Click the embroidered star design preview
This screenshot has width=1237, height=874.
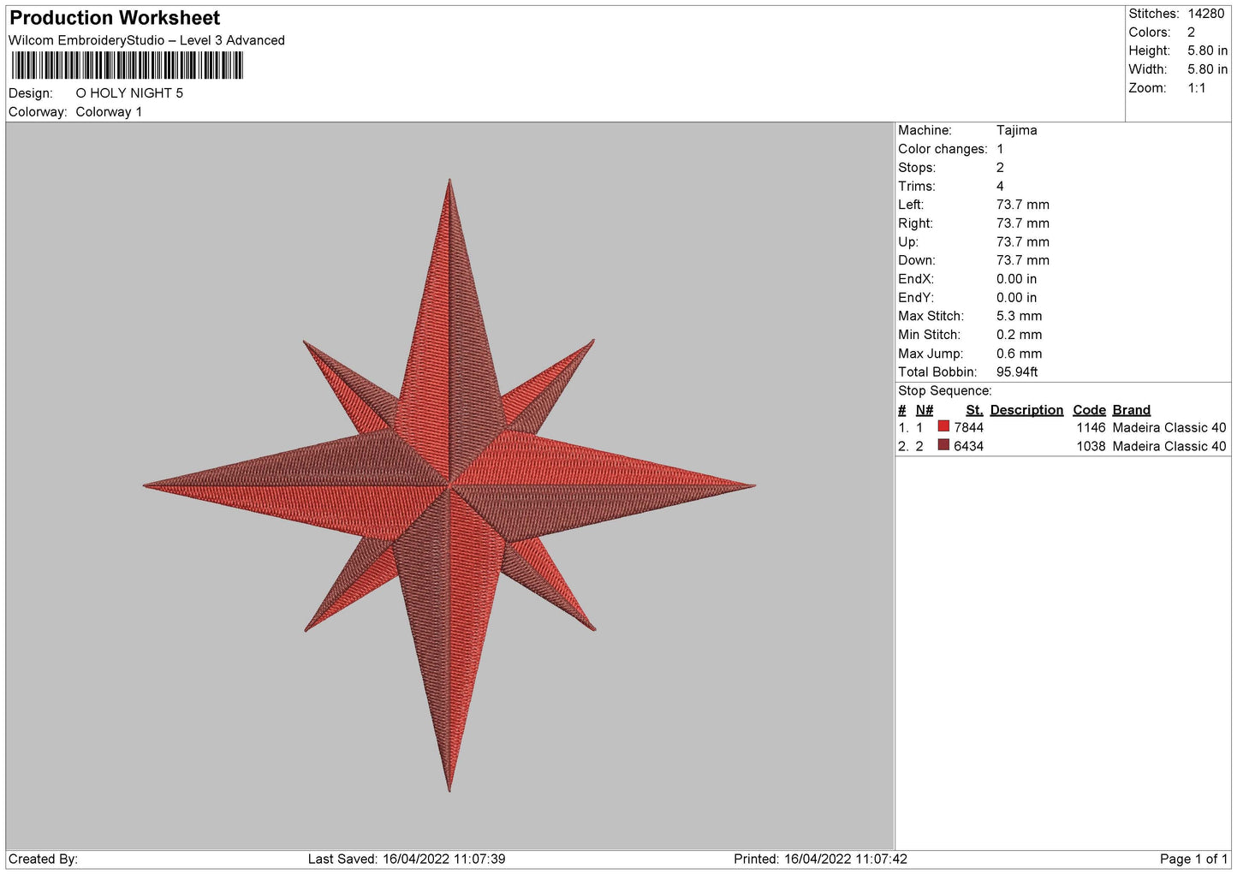click(449, 485)
